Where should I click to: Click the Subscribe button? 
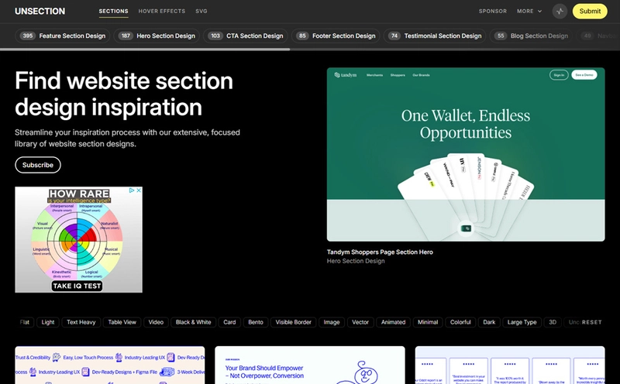pos(38,165)
